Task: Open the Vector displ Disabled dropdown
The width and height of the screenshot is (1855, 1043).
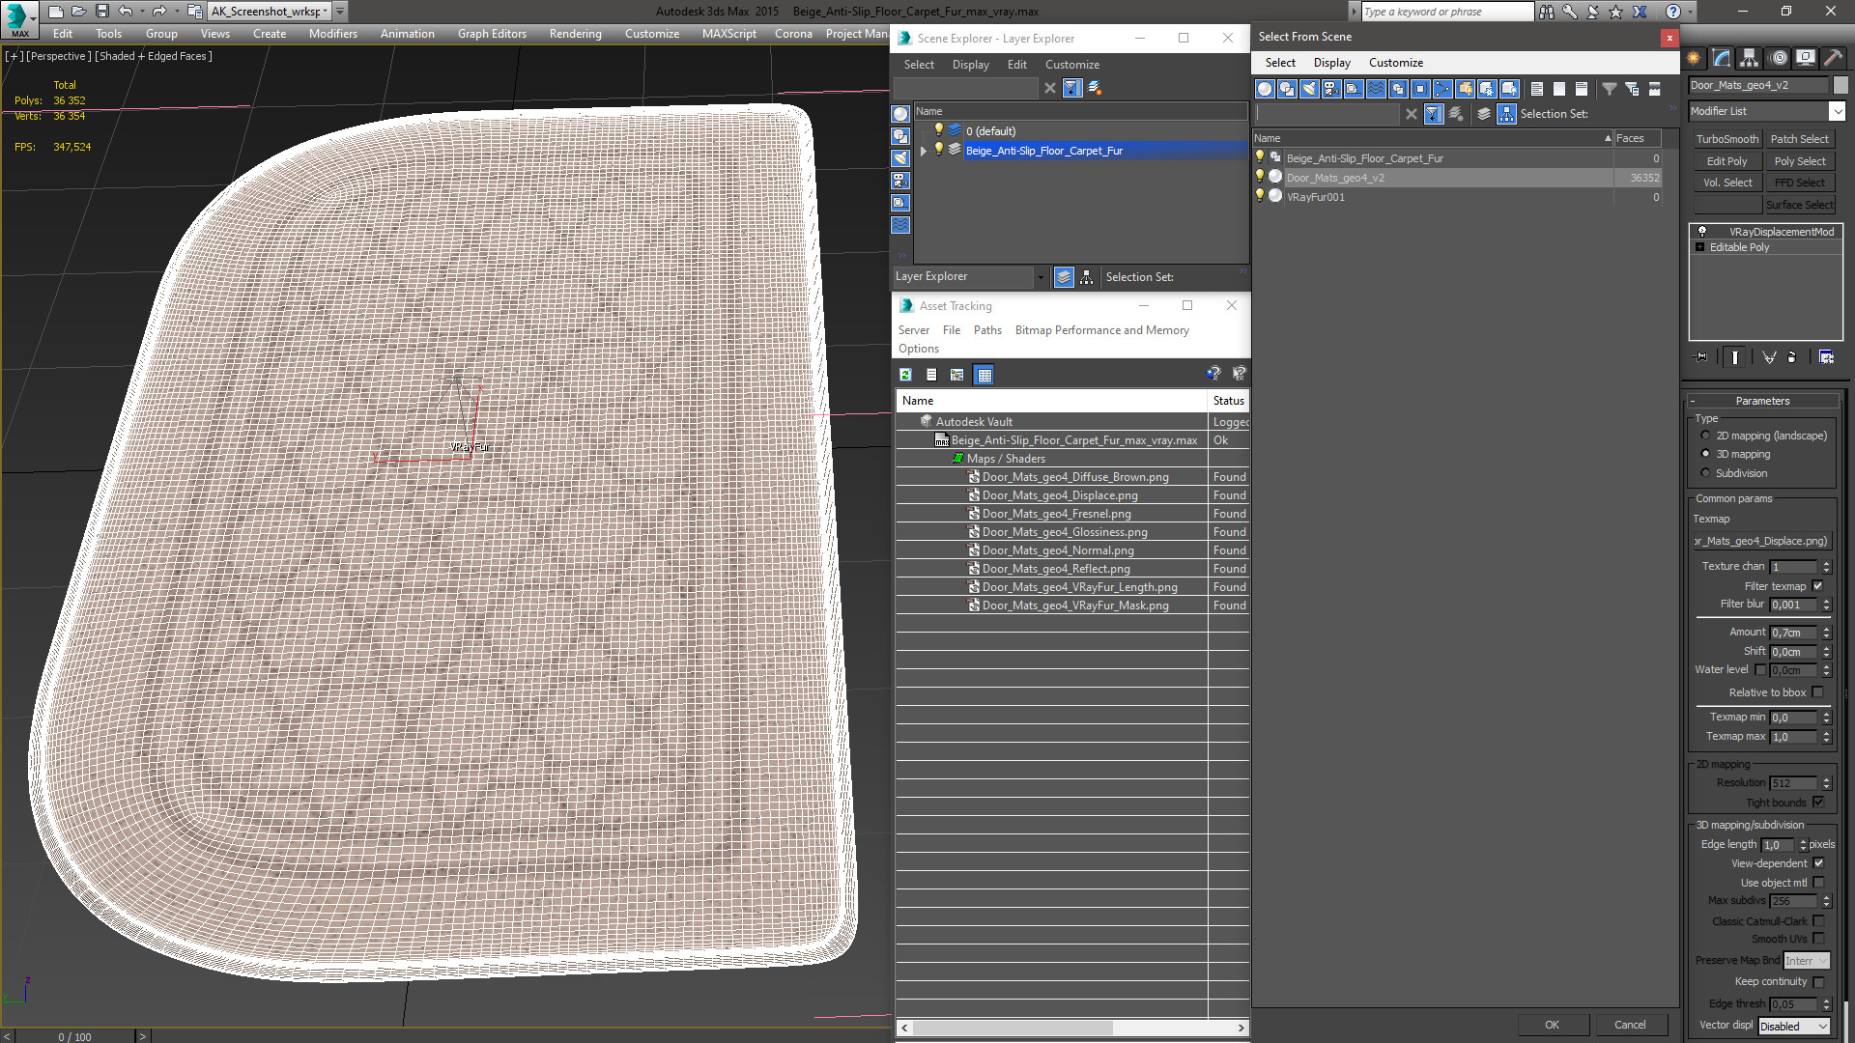Action: point(1794,1027)
